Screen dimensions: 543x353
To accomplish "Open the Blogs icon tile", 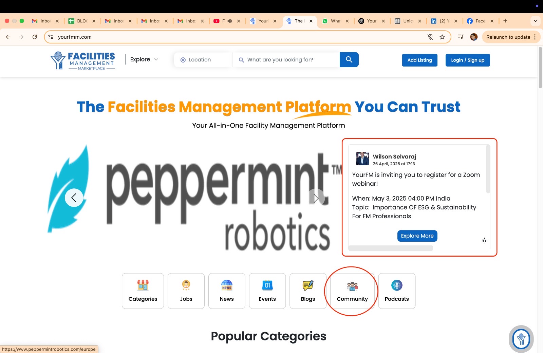I will point(308,291).
